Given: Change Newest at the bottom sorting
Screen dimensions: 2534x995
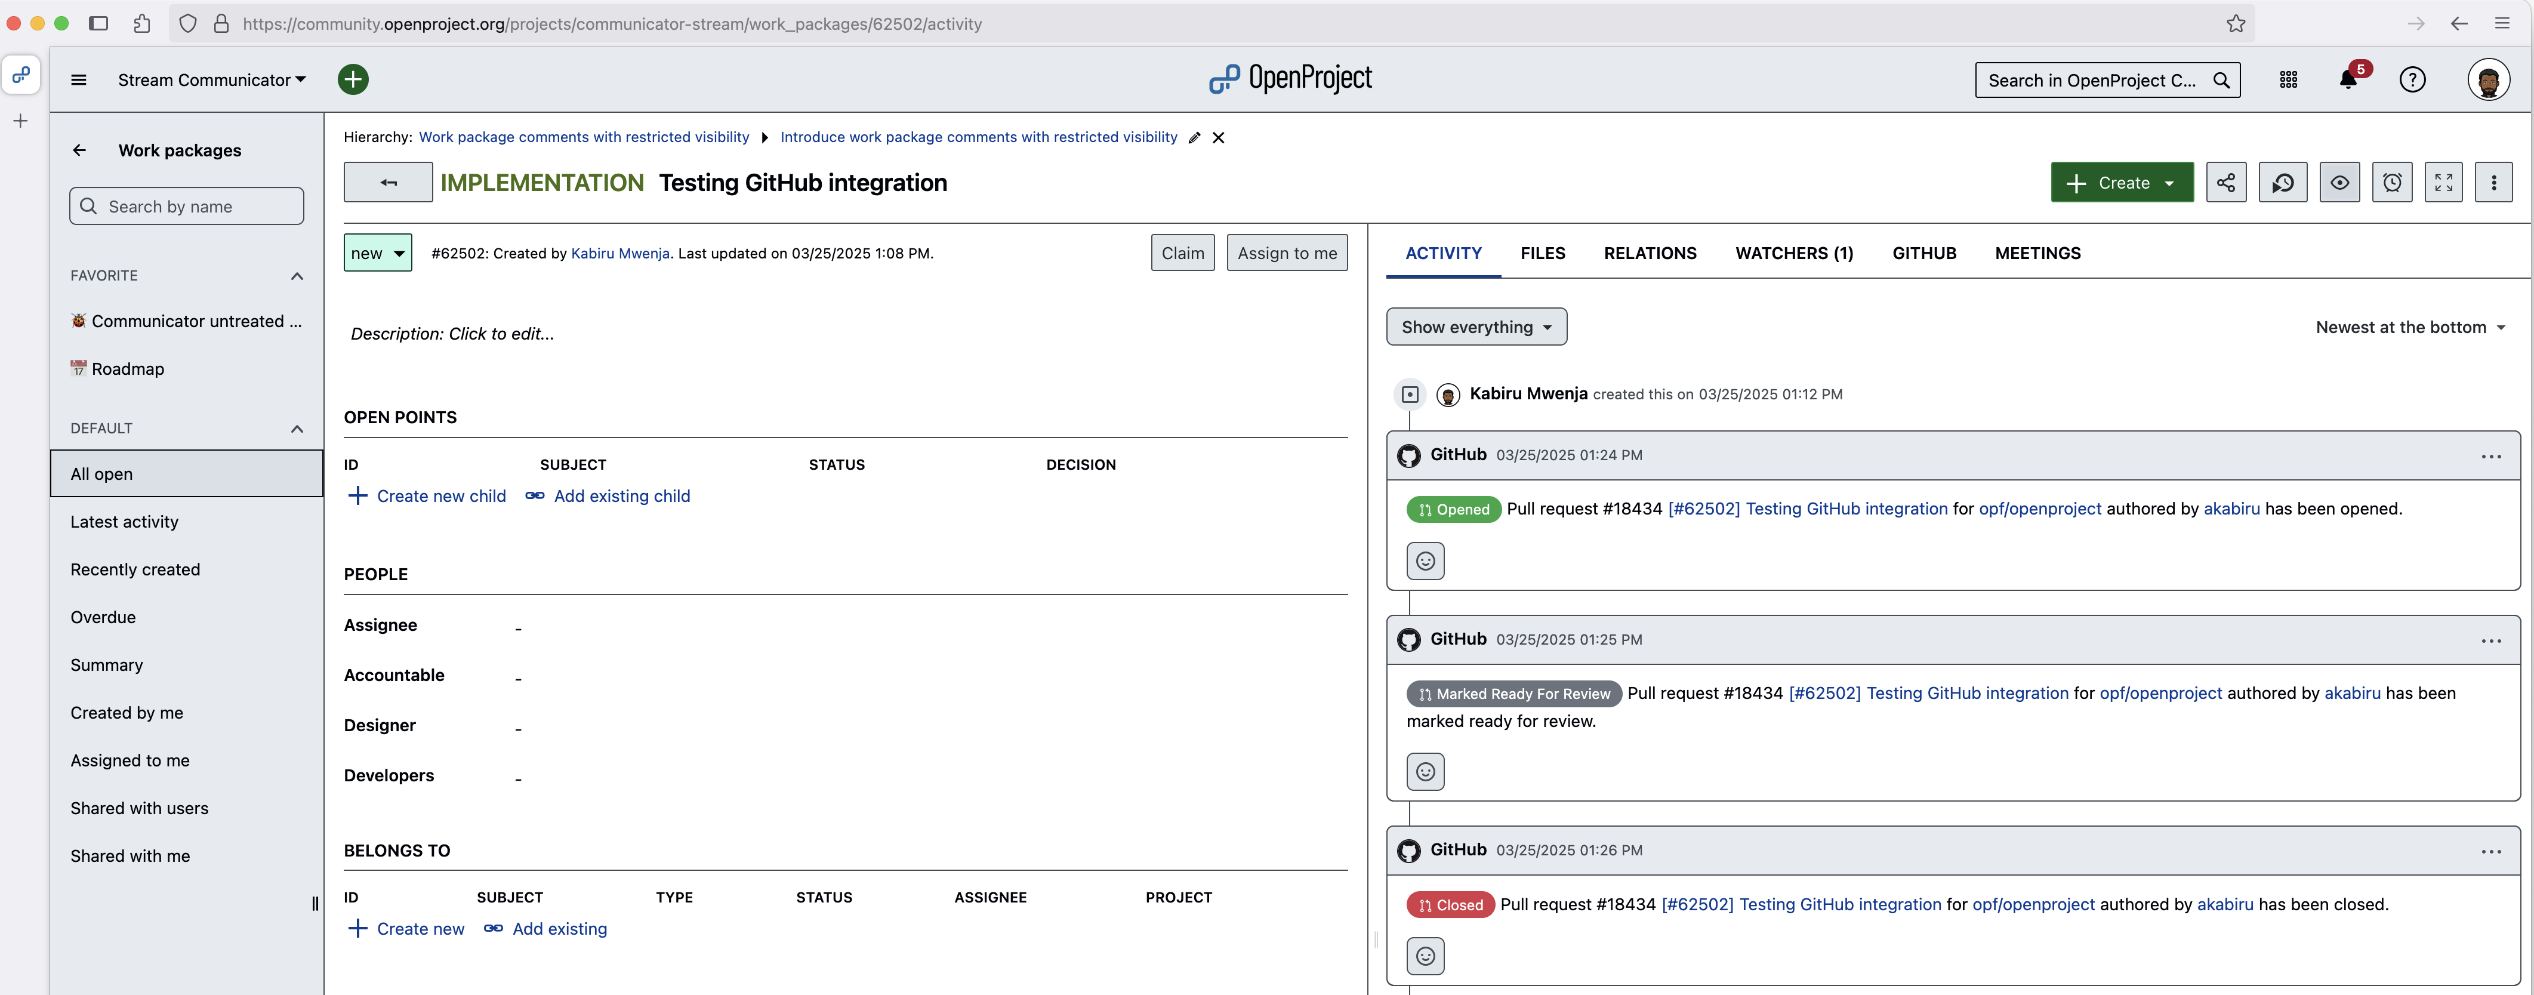Looking at the screenshot, I should tap(2410, 328).
